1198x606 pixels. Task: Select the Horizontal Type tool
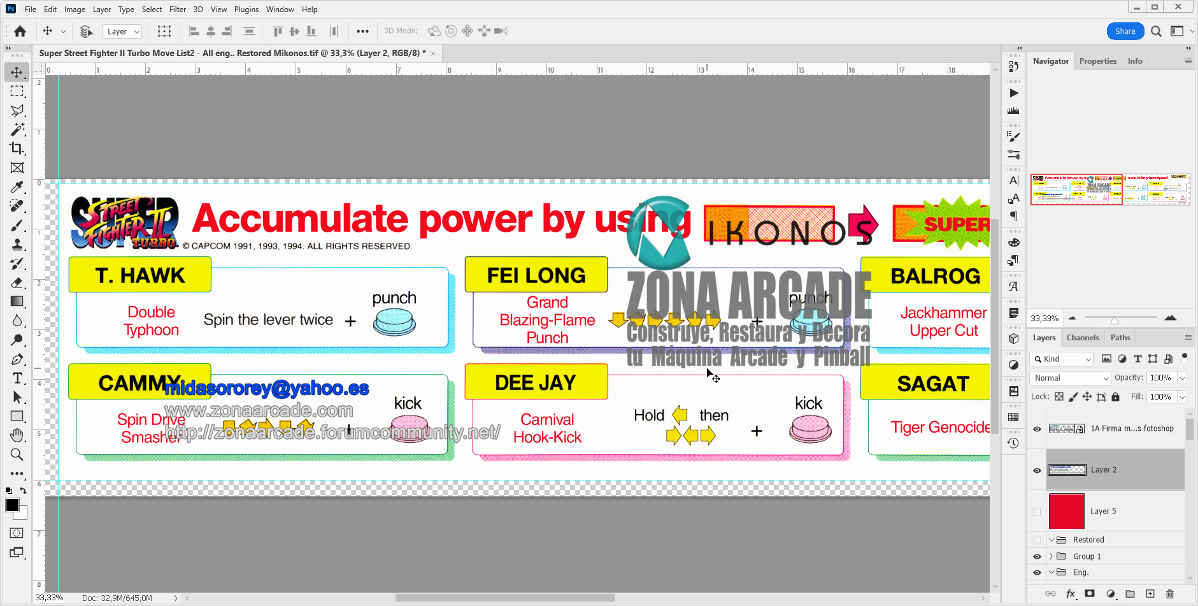pyautogui.click(x=17, y=379)
